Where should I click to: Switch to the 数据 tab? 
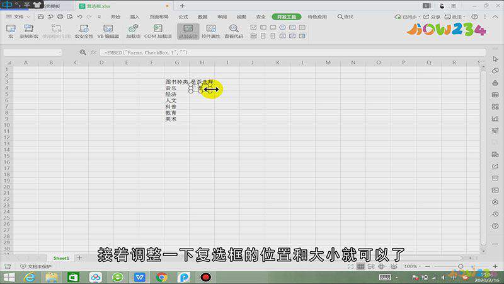pyautogui.click(x=202, y=16)
